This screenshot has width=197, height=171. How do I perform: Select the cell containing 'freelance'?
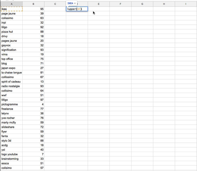coord(11,109)
